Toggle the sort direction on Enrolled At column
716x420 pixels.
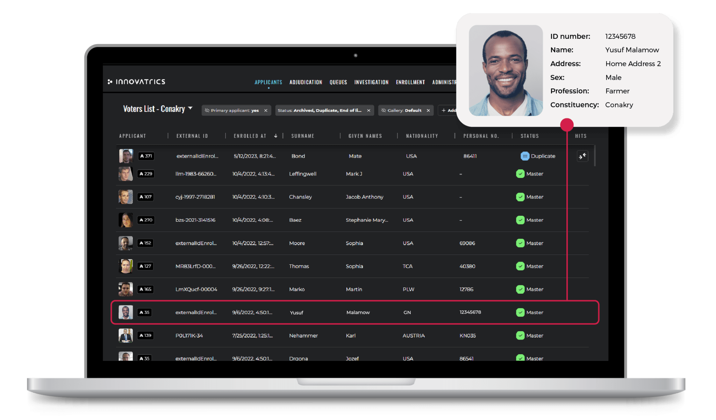coord(276,136)
